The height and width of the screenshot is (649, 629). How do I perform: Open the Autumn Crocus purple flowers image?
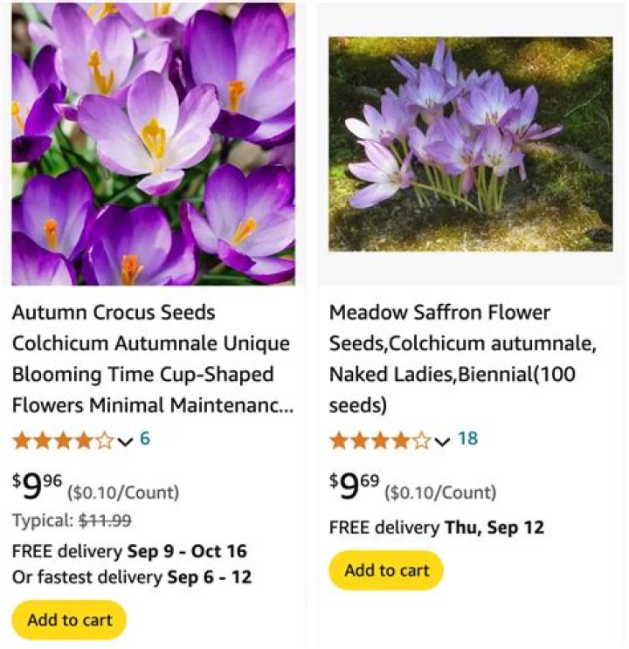[x=153, y=144]
